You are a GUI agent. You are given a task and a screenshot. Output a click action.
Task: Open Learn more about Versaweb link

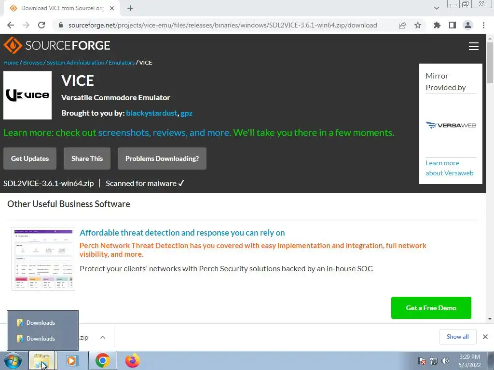tap(449, 168)
